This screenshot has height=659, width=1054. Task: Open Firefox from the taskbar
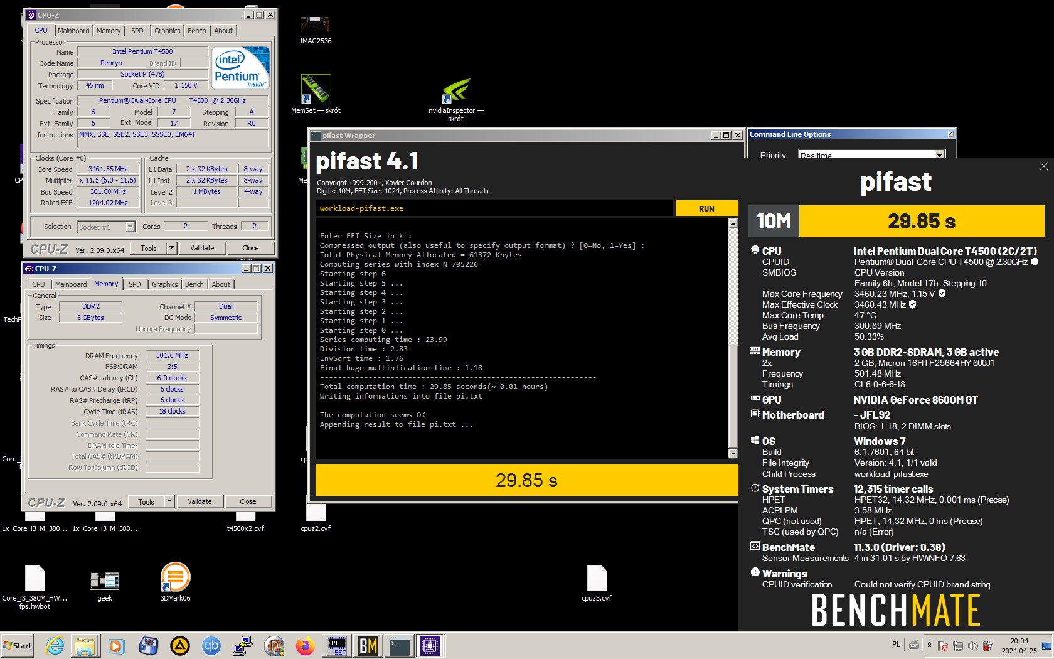[306, 645]
